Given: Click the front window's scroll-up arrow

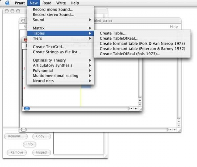Looking at the screenshot, I should pyautogui.click(x=140, y=100).
